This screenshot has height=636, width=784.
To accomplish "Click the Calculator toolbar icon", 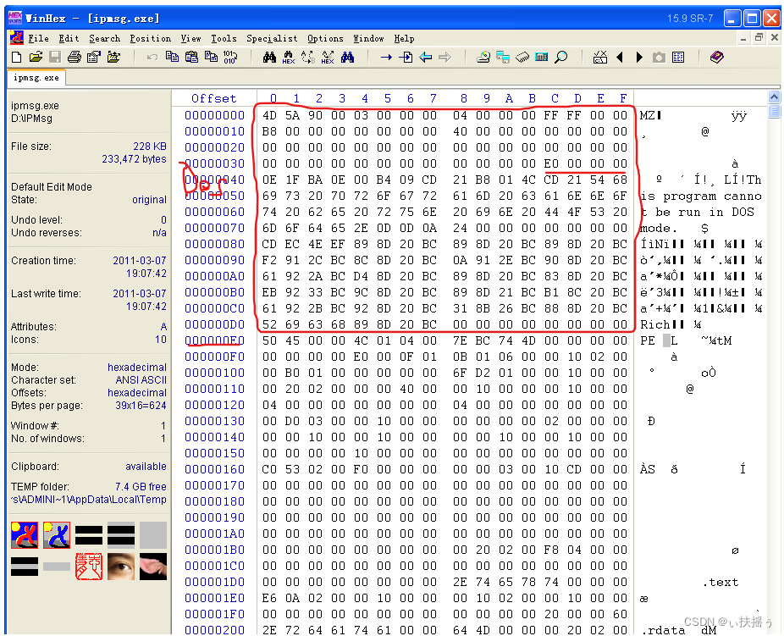I will pos(542,58).
